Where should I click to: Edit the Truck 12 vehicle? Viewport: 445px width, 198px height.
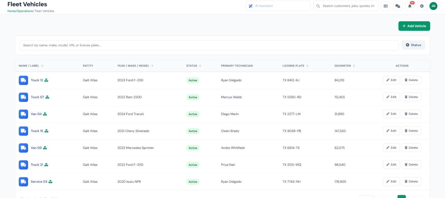tap(391, 80)
